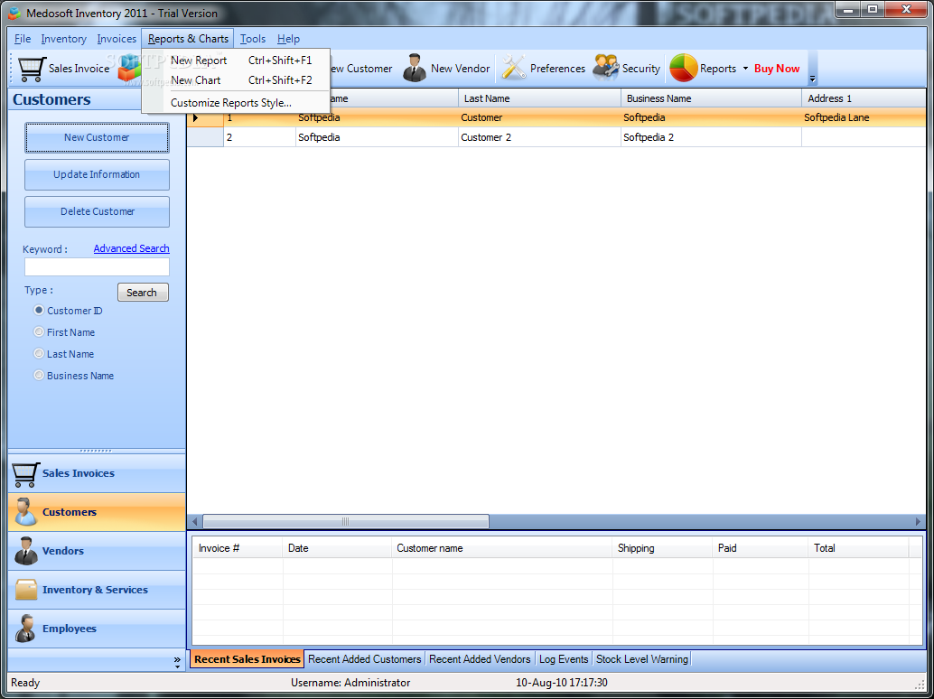The height and width of the screenshot is (699, 934).
Task: Click the Update Information button
Action: coord(97,174)
